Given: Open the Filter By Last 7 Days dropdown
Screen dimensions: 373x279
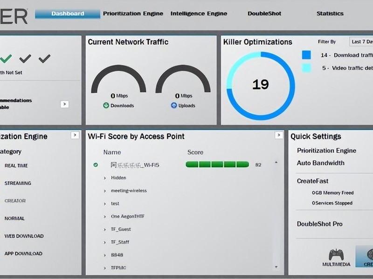Looking at the screenshot, I should click(x=361, y=42).
